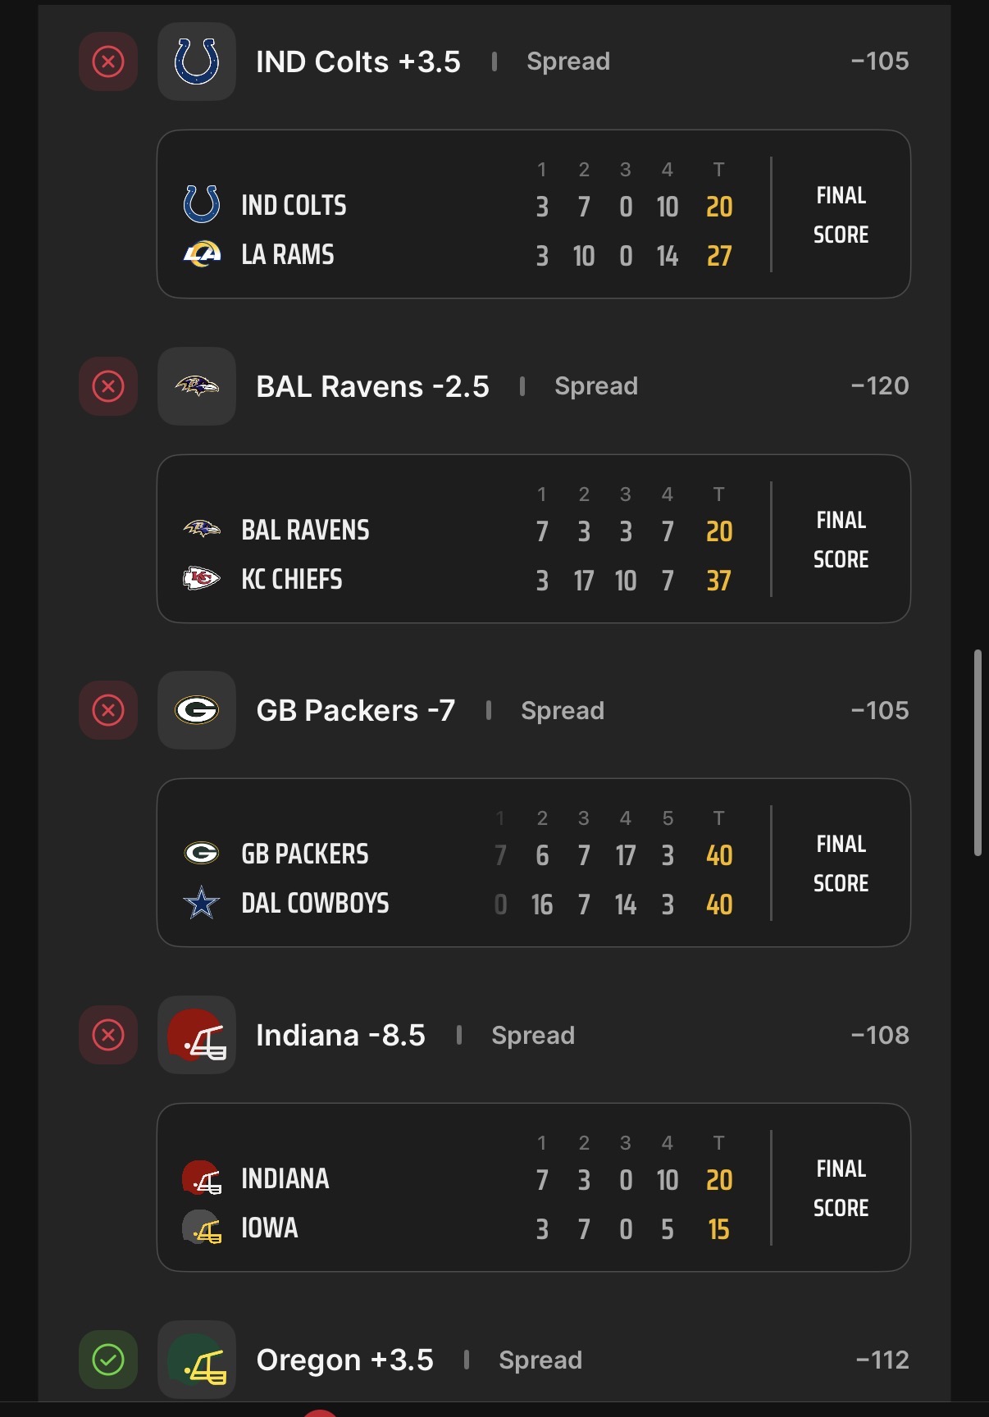Click the Indiana red helmet tile
This screenshot has height=1417, width=989.
pos(197,1035)
